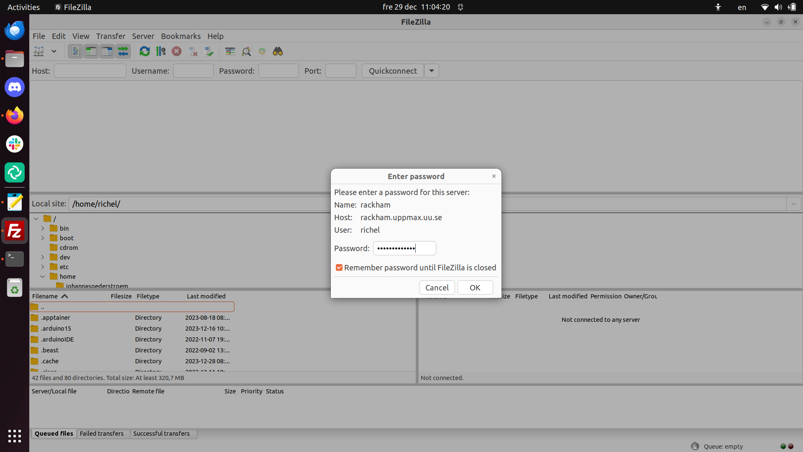Click the Activities button
Screen dimensions: 803x452
pos(23,7)
